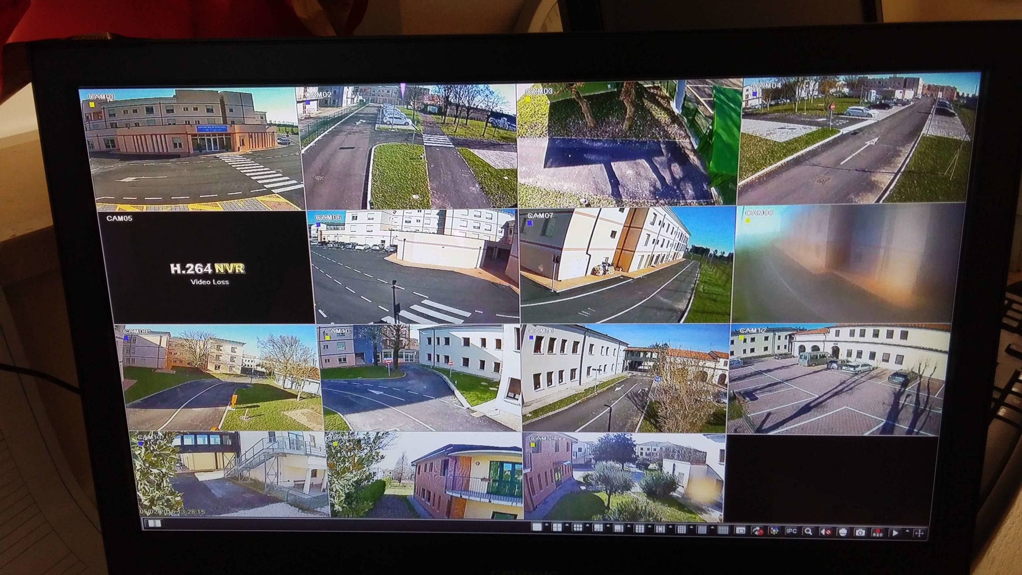Screen dimensions: 1022x575
Task: Take a snapshot with the camera icon
Action: [x=860, y=533]
